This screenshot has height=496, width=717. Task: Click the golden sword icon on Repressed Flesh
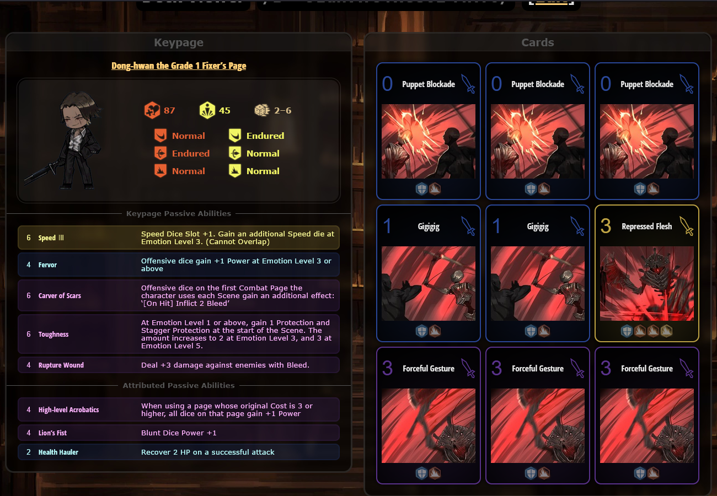tap(686, 226)
